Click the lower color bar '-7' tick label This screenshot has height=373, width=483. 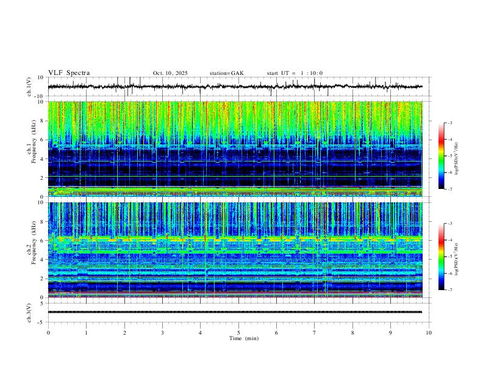click(x=449, y=290)
